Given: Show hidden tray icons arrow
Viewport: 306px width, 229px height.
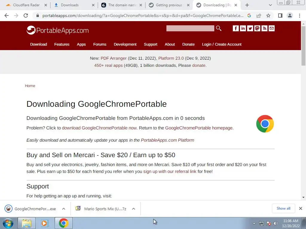Looking at the screenshot, I should (x=254, y=223).
